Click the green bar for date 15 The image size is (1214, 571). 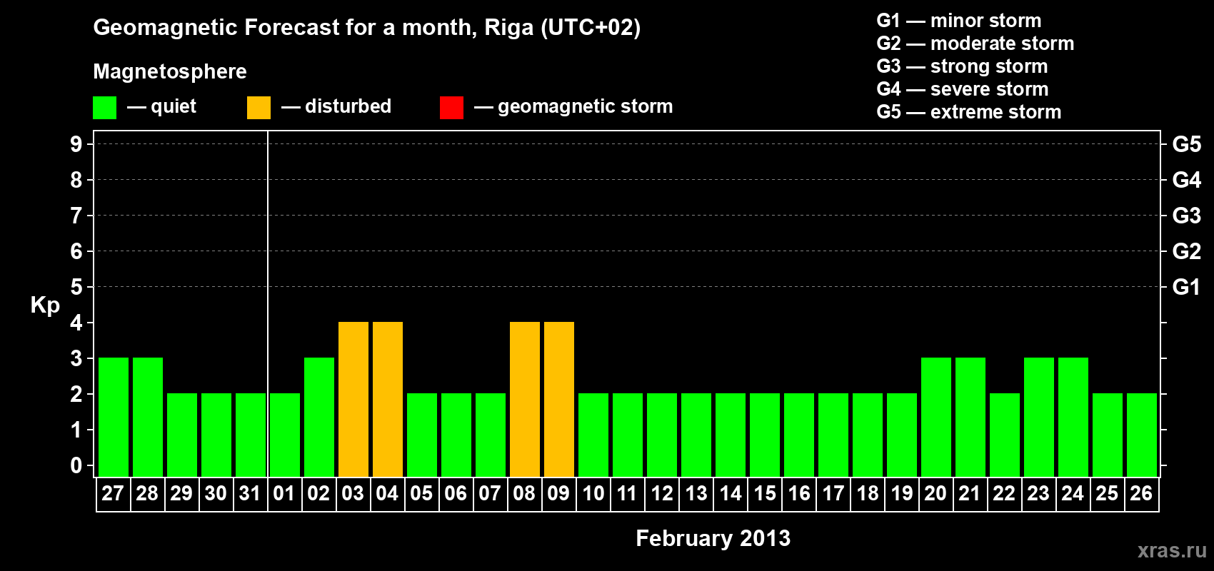click(765, 435)
